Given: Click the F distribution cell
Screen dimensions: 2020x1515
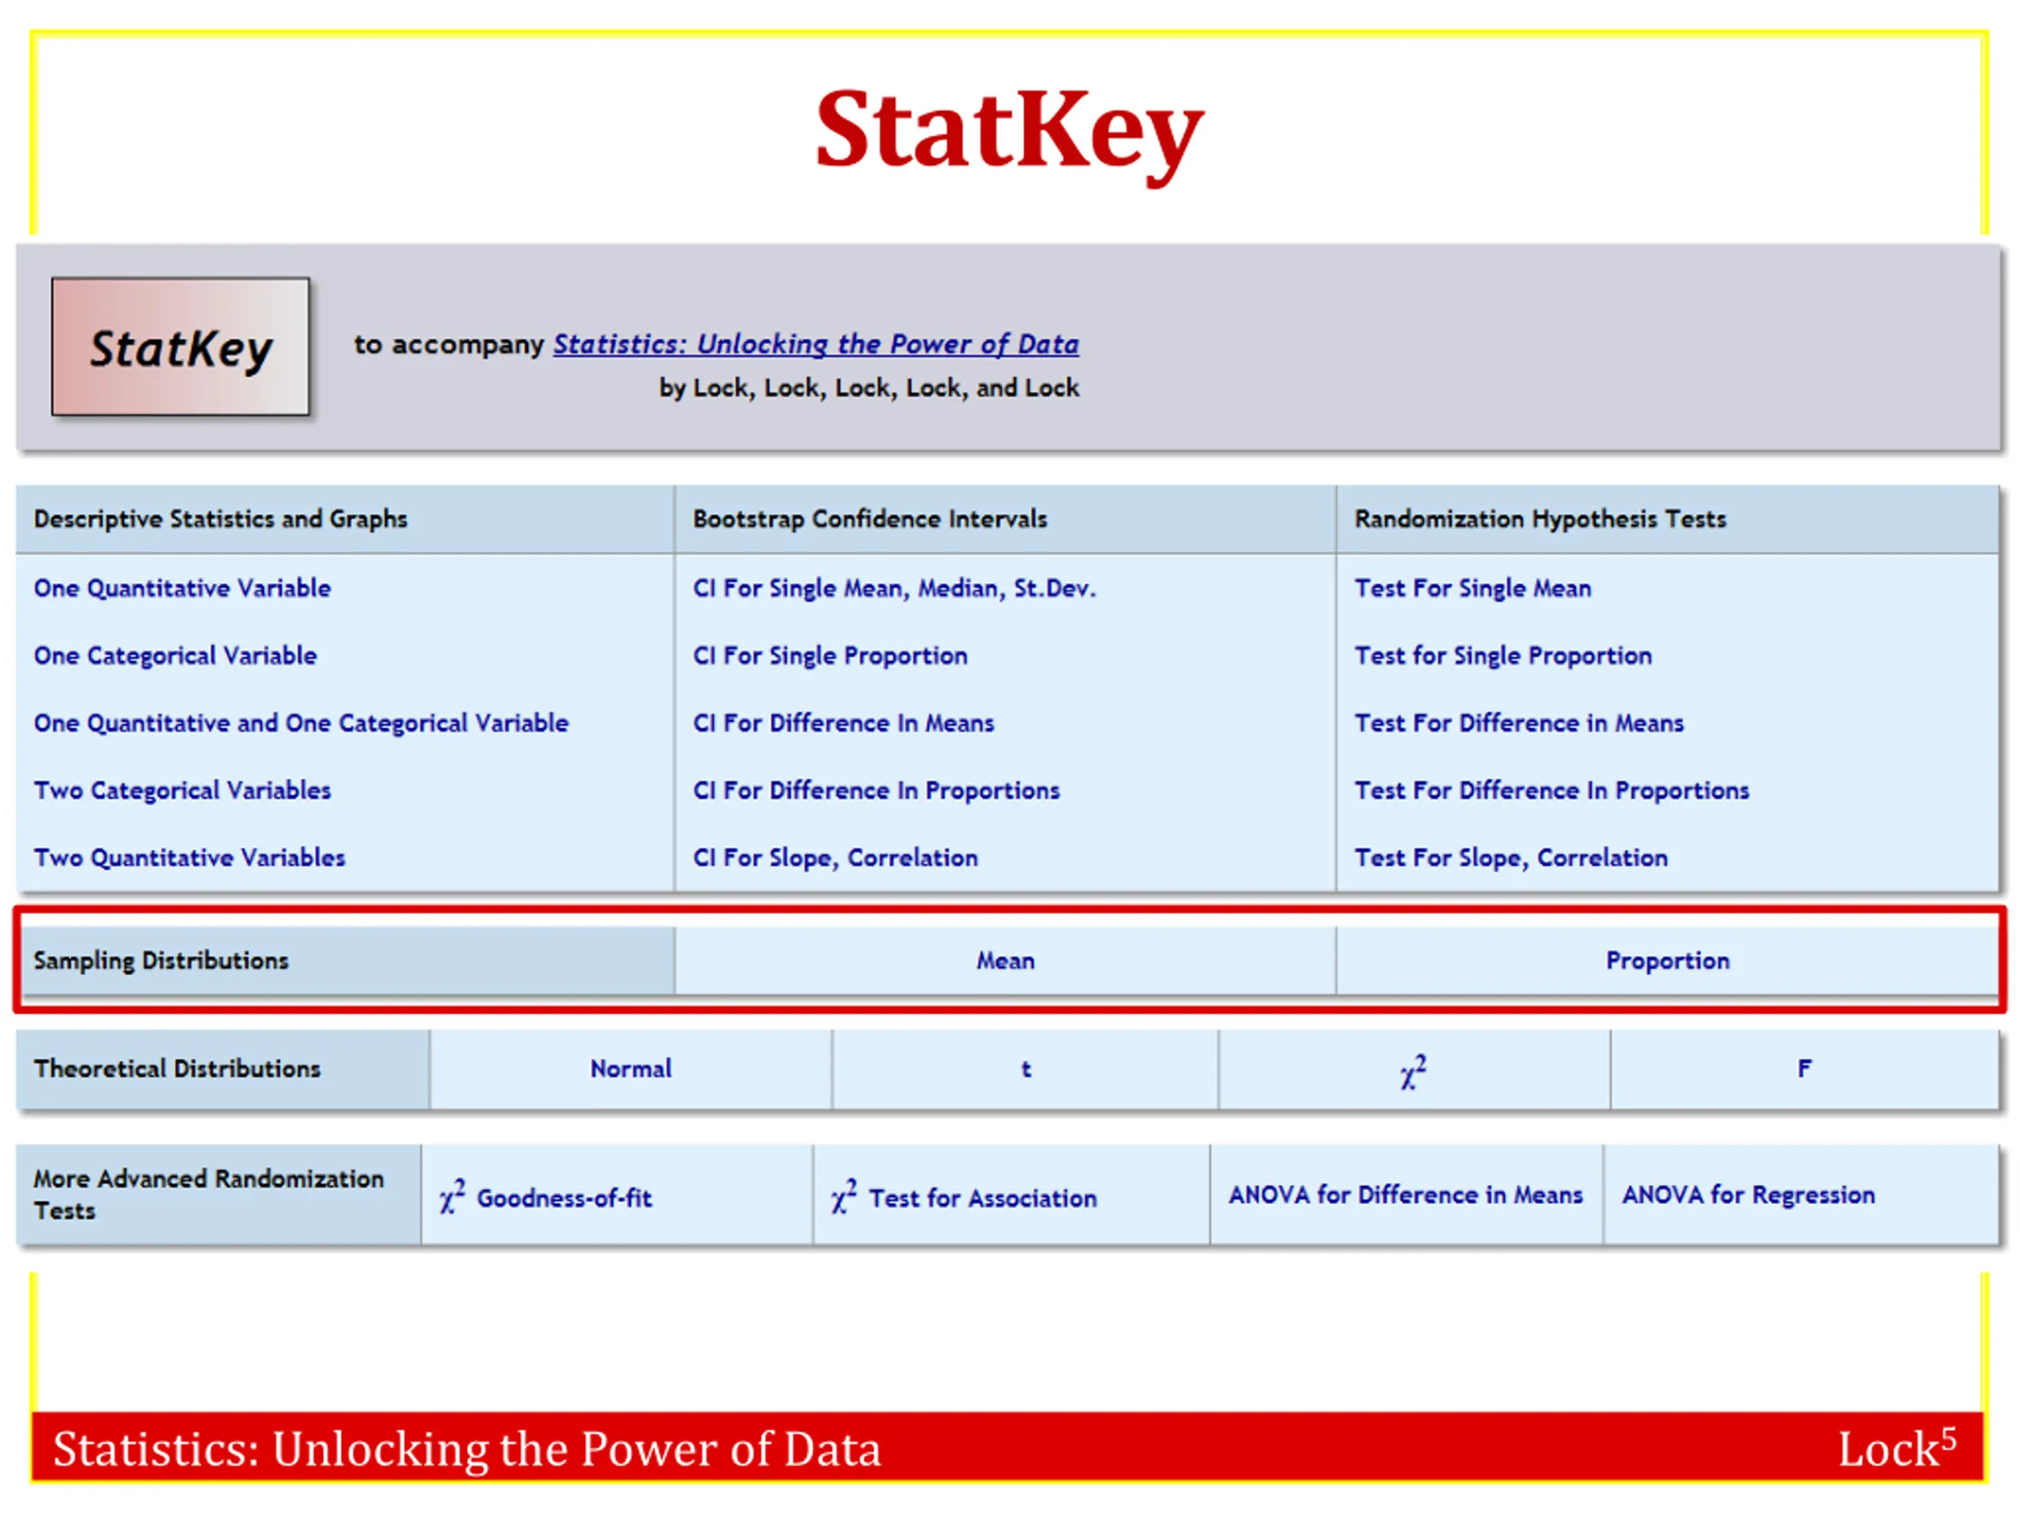Looking at the screenshot, I should (1804, 1068).
